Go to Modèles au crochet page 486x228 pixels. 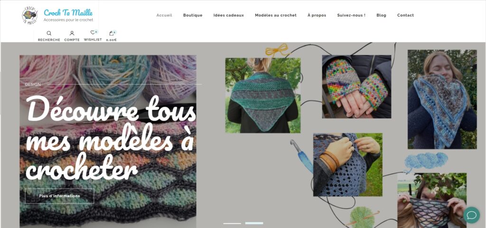(276, 15)
